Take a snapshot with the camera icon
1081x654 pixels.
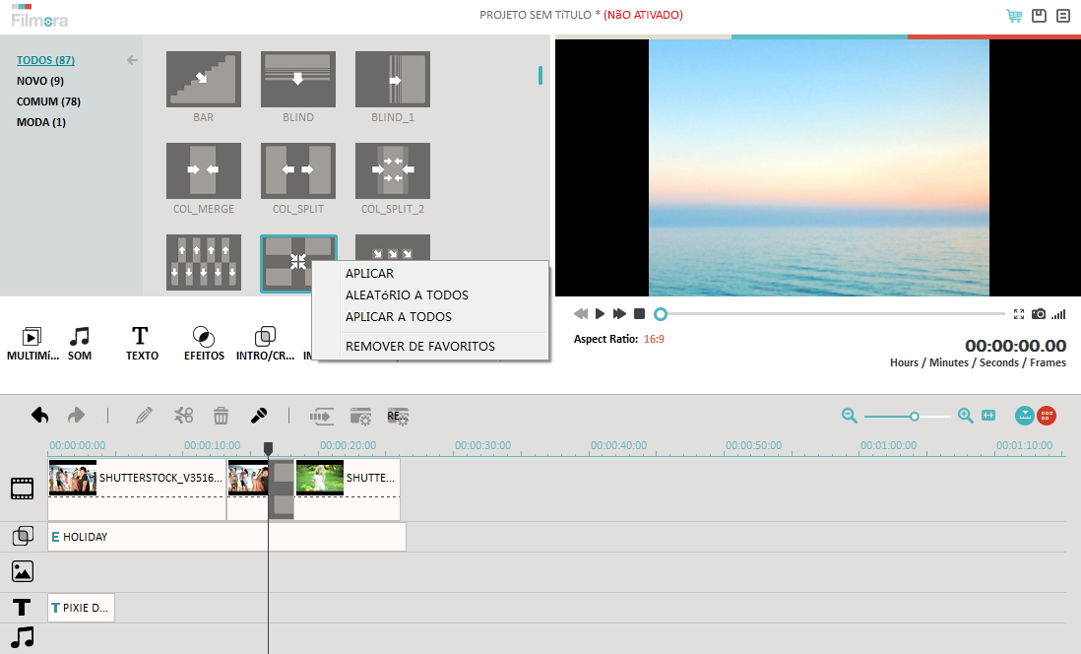[x=1039, y=314]
